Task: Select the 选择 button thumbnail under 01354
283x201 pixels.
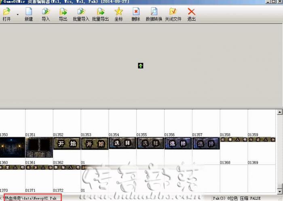Action: click(x=122, y=143)
